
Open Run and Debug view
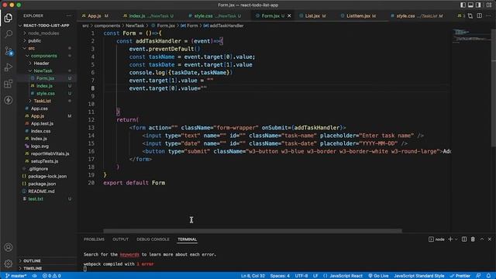click(9, 67)
